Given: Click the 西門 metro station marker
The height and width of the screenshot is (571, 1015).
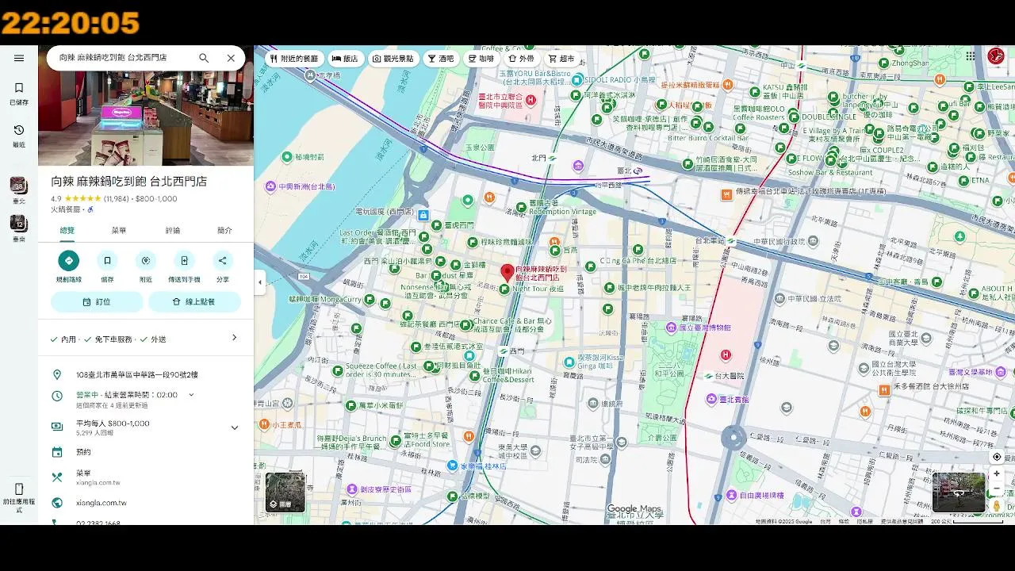Looking at the screenshot, I should pyautogui.click(x=504, y=351).
